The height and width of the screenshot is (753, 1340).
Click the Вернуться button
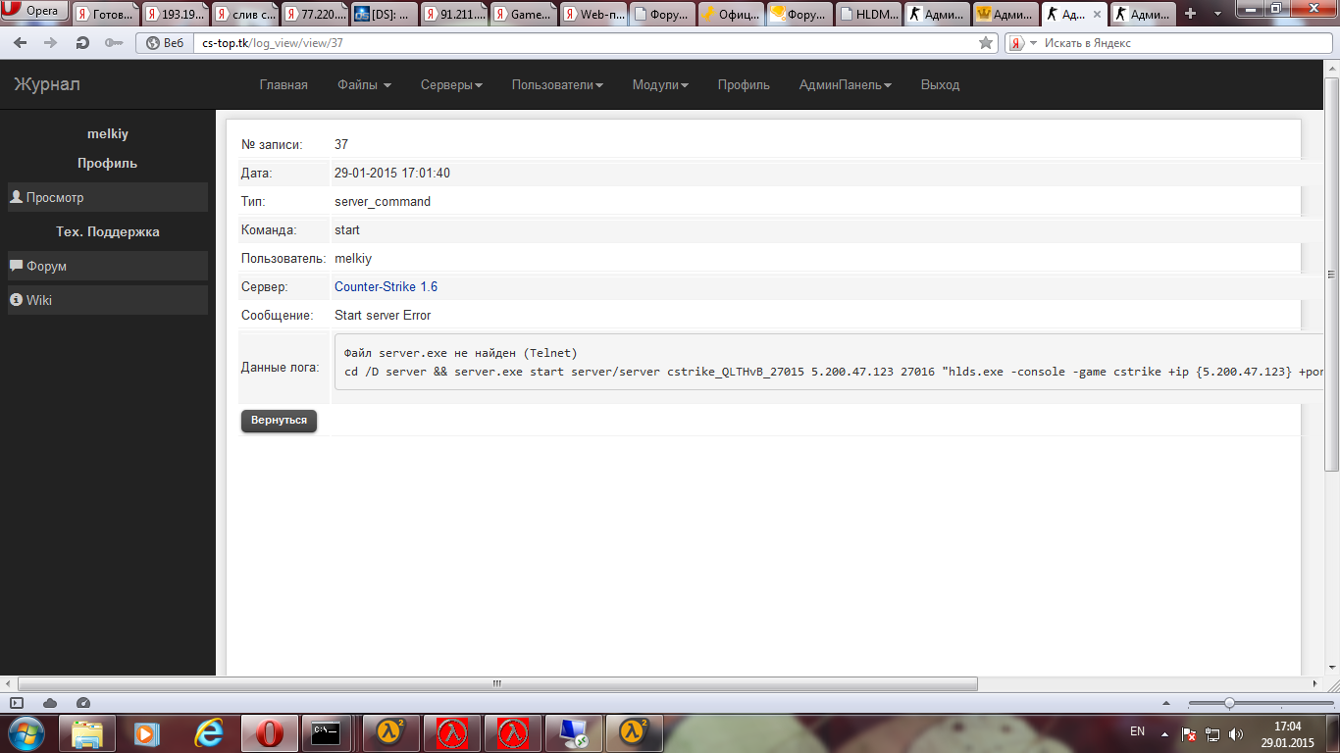(x=279, y=420)
